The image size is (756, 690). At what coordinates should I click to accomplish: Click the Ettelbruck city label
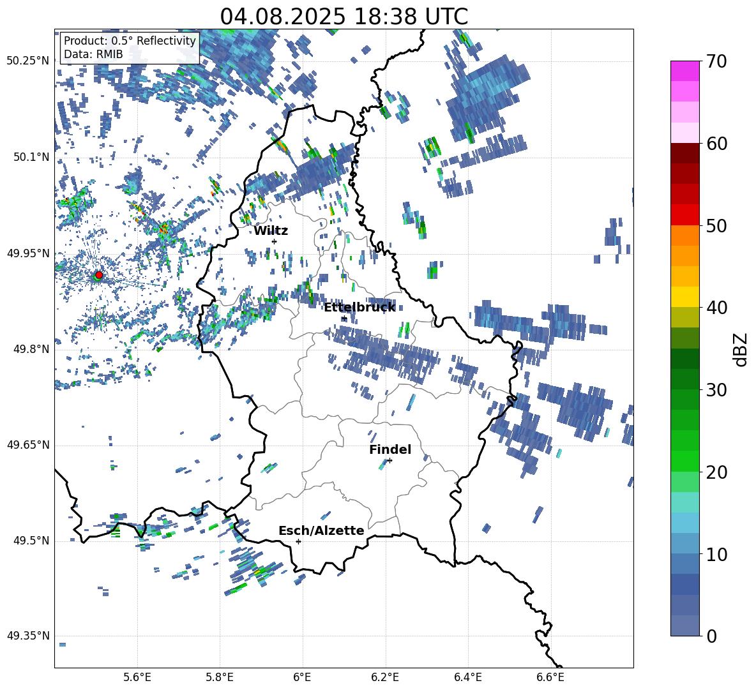pyautogui.click(x=359, y=308)
